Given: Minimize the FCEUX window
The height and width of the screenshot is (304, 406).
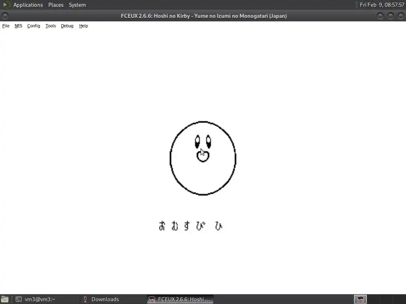Looking at the screenshot, I should coord(380,16).
